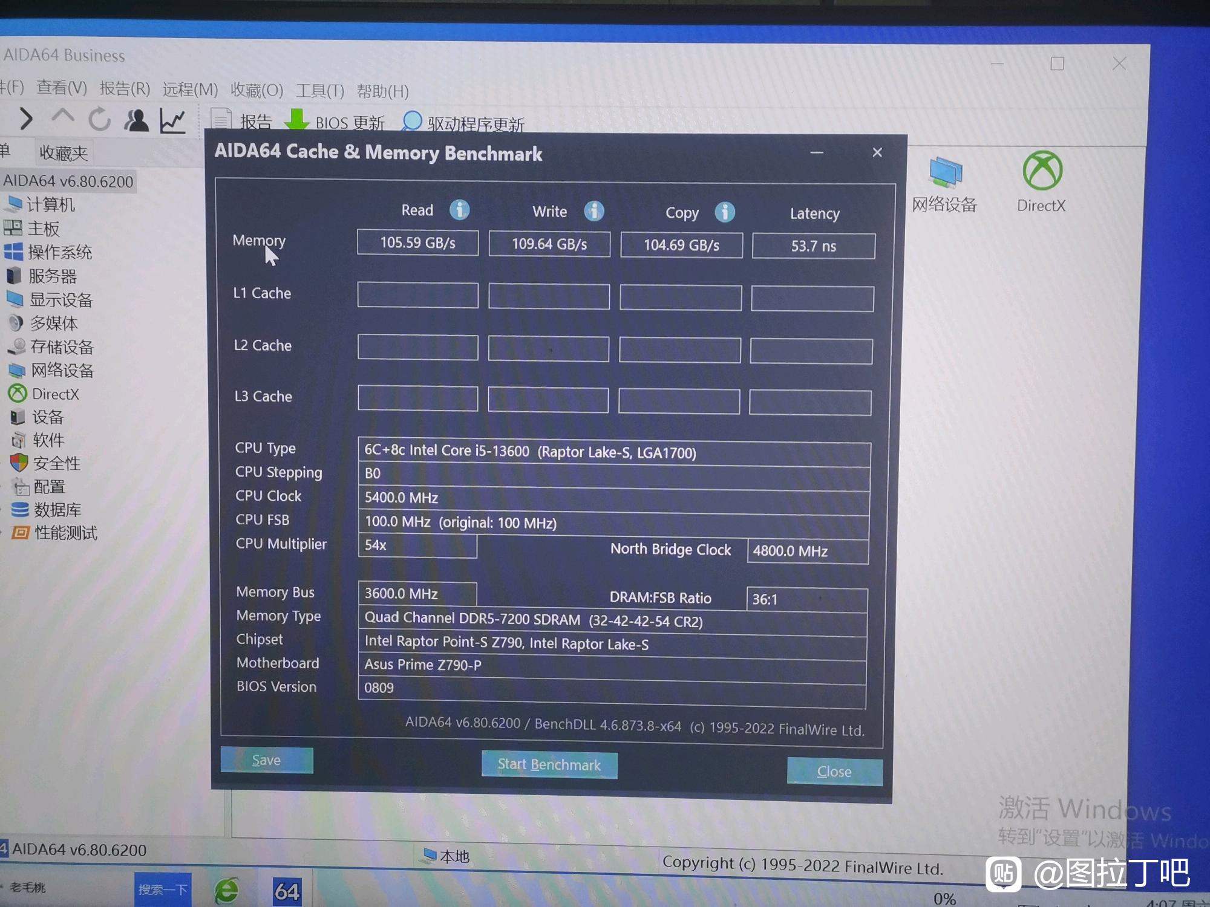This screenshot has height=907, width=1210.
Task: Close benchmark dialog with the X button
Action: tap(877, 152)
